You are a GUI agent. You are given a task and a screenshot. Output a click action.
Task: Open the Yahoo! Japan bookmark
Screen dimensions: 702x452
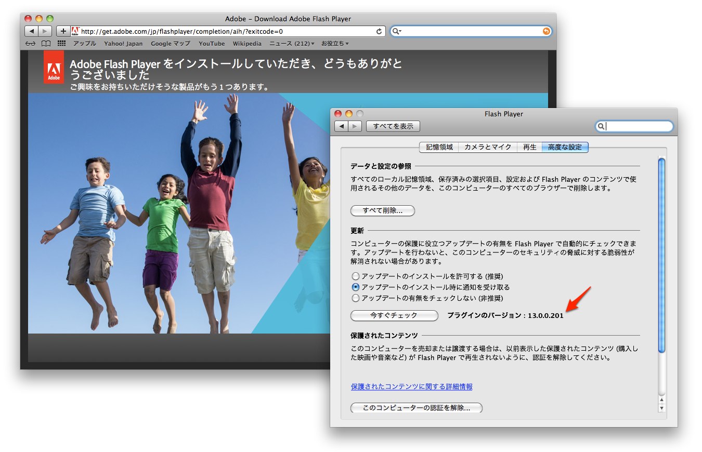coord(123,44)
